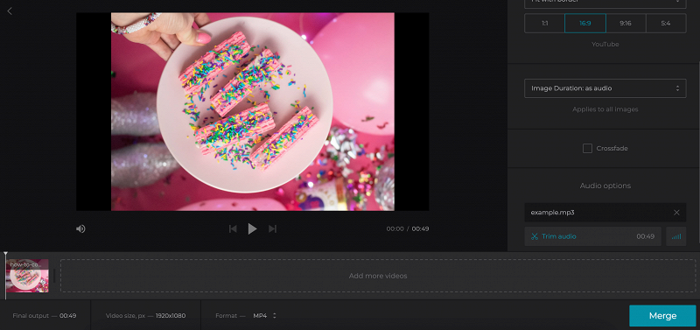Open the Fit with border dropdown
Image resolution: width=700 pixels, height=330 pixels.
click(605, 3)
